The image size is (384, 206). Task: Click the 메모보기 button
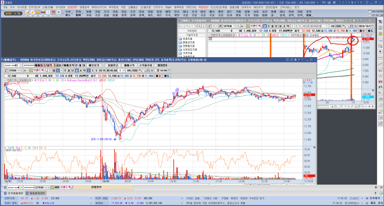94,66
